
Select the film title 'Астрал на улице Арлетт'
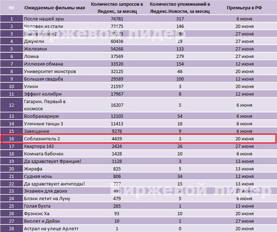[x=51, y=229]
